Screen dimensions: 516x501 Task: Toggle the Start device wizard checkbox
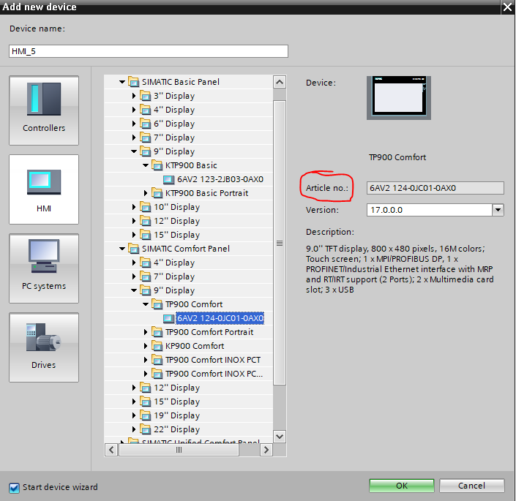pyautogui.click(x=14, y=488)
